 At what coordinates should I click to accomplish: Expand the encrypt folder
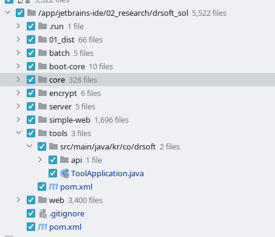(18, 93)
